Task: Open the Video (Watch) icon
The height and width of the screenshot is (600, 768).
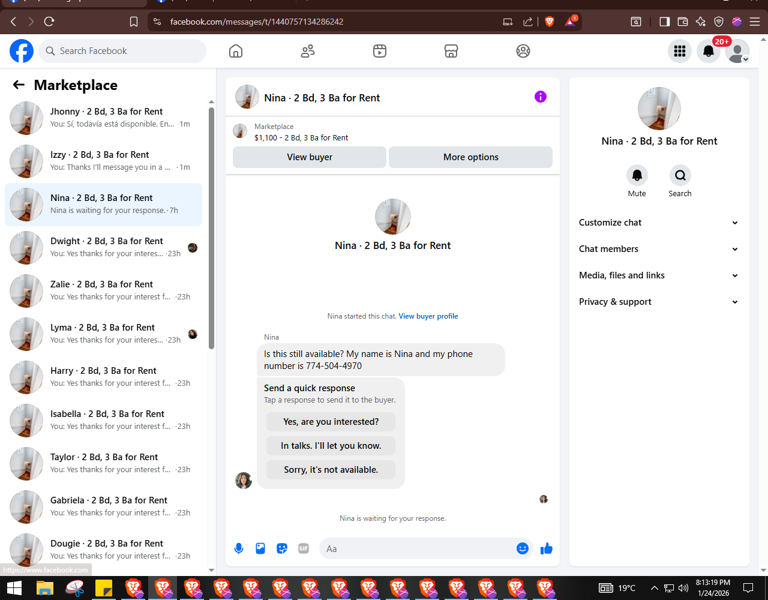Action: tap(379, 51)
